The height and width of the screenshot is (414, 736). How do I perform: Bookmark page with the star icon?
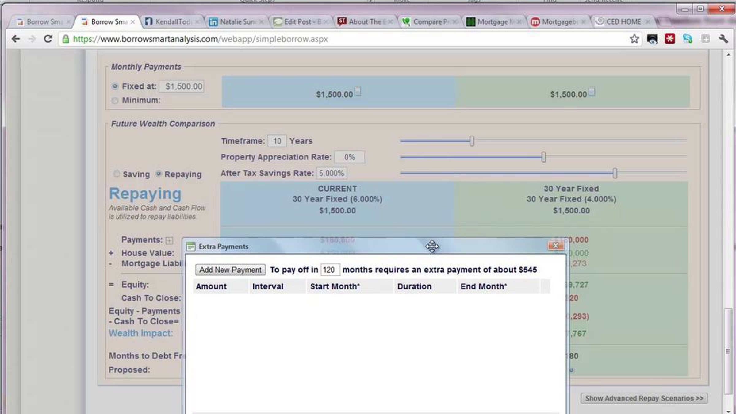click(x=634, y=39)
